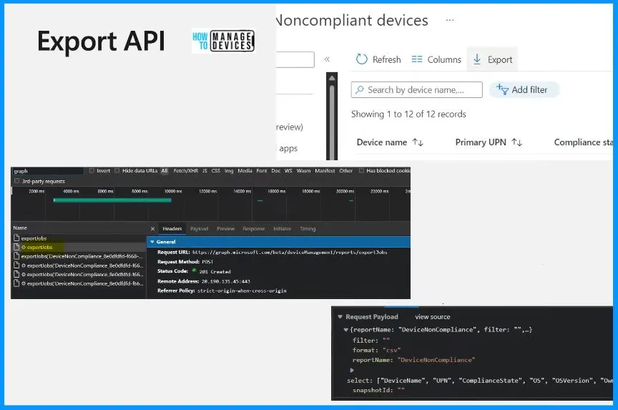Filter network requests by Media

[245, 171]
